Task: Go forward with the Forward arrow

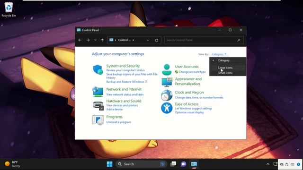Action: (x=88, y=40)
